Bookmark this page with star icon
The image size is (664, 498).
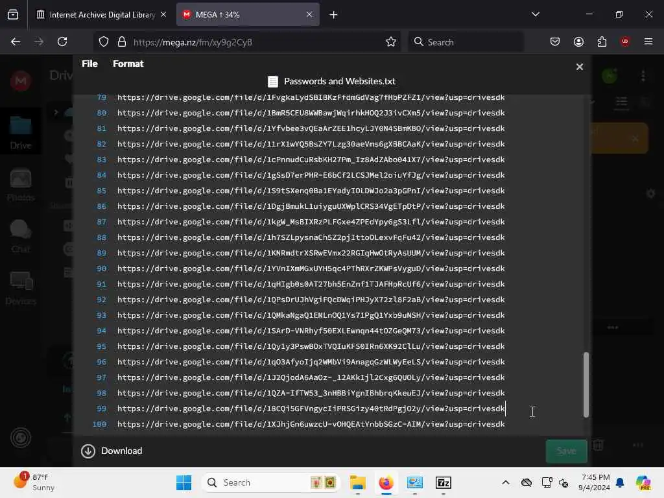(x=390, y=42)
